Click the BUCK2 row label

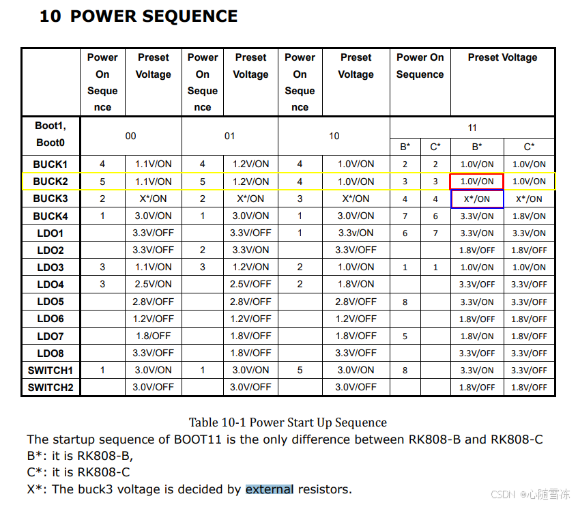point(50,182)
